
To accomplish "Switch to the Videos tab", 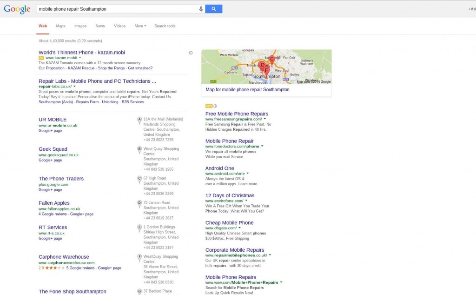I will [x=119, y=26].
